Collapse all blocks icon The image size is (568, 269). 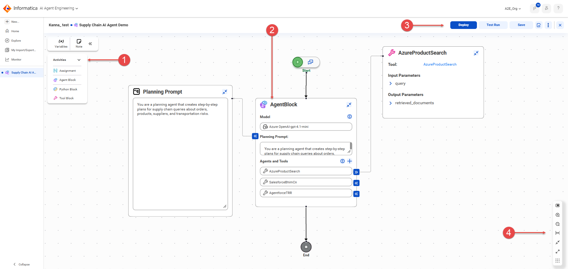click(558, 242)
